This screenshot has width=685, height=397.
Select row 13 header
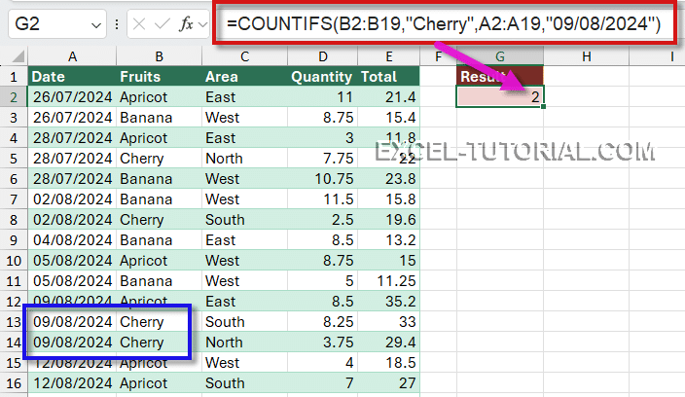pyautogui.click(x=14, y=321)
